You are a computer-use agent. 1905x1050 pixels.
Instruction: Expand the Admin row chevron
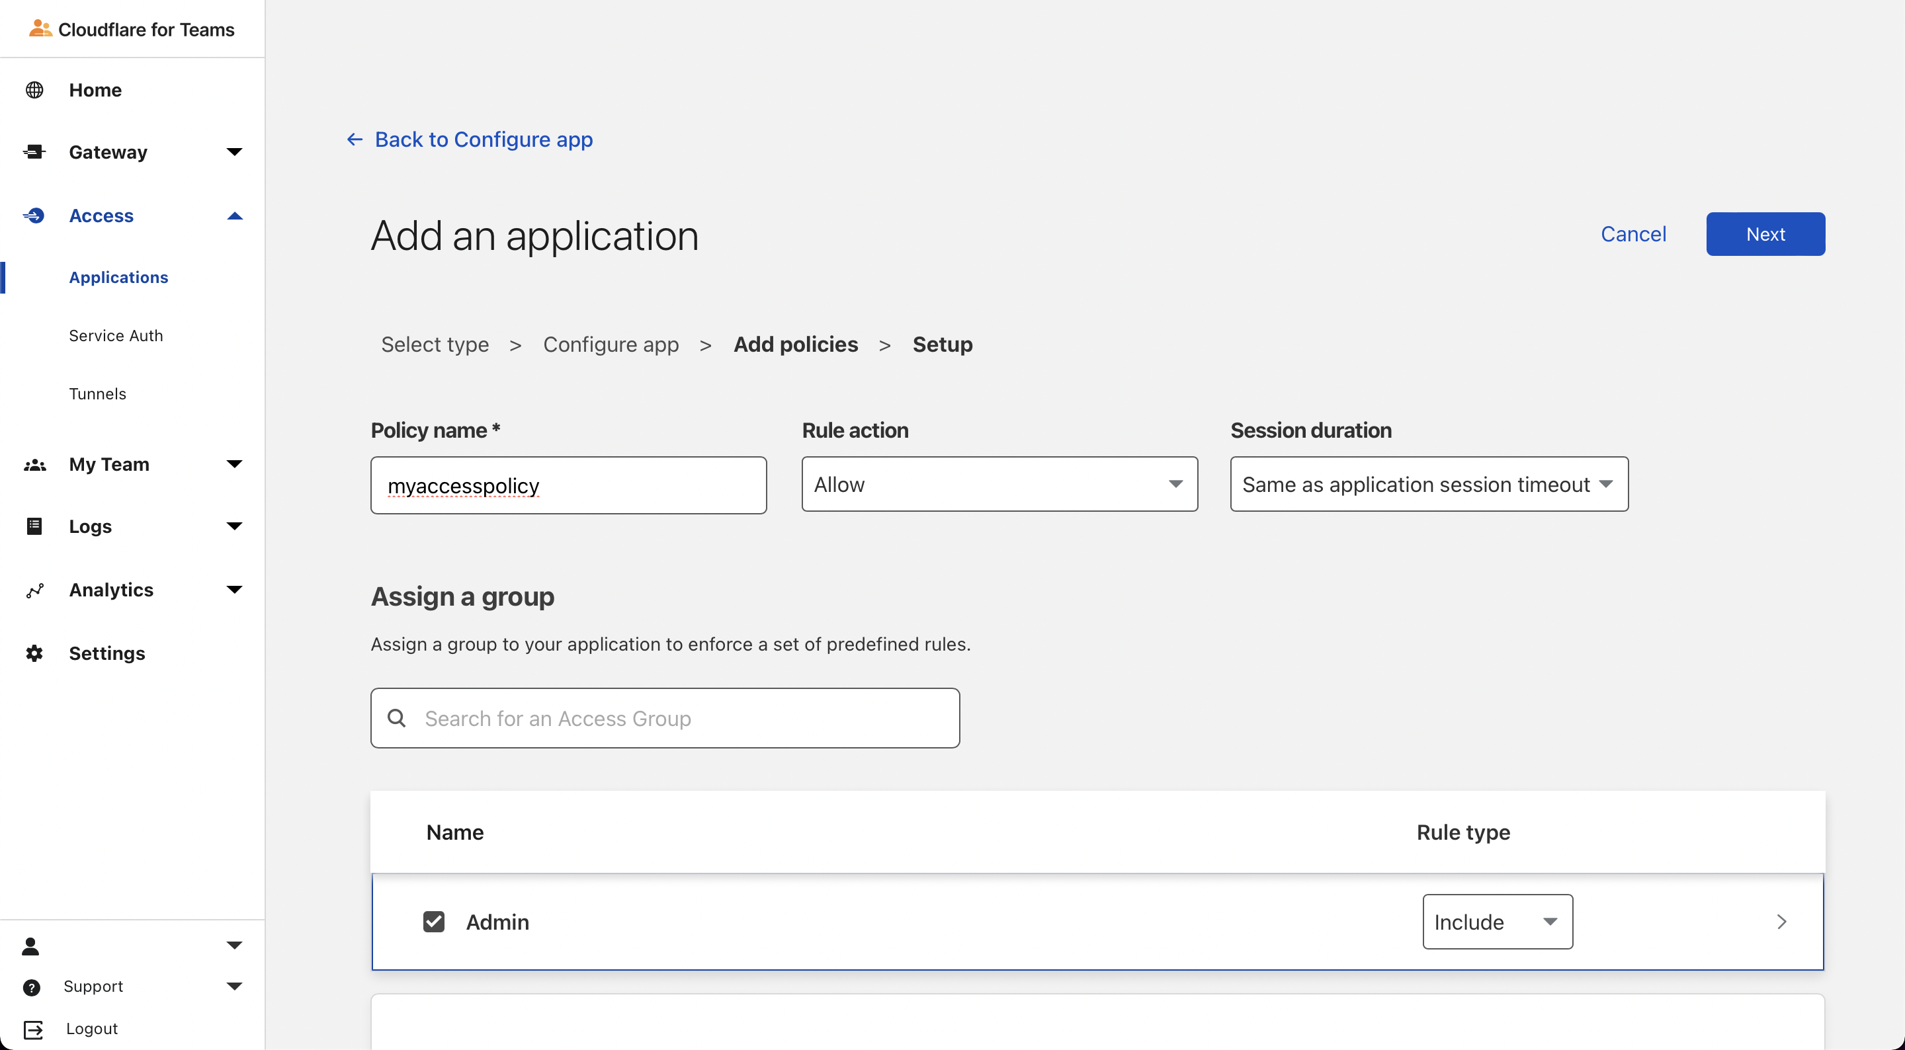coord(1781,922)
